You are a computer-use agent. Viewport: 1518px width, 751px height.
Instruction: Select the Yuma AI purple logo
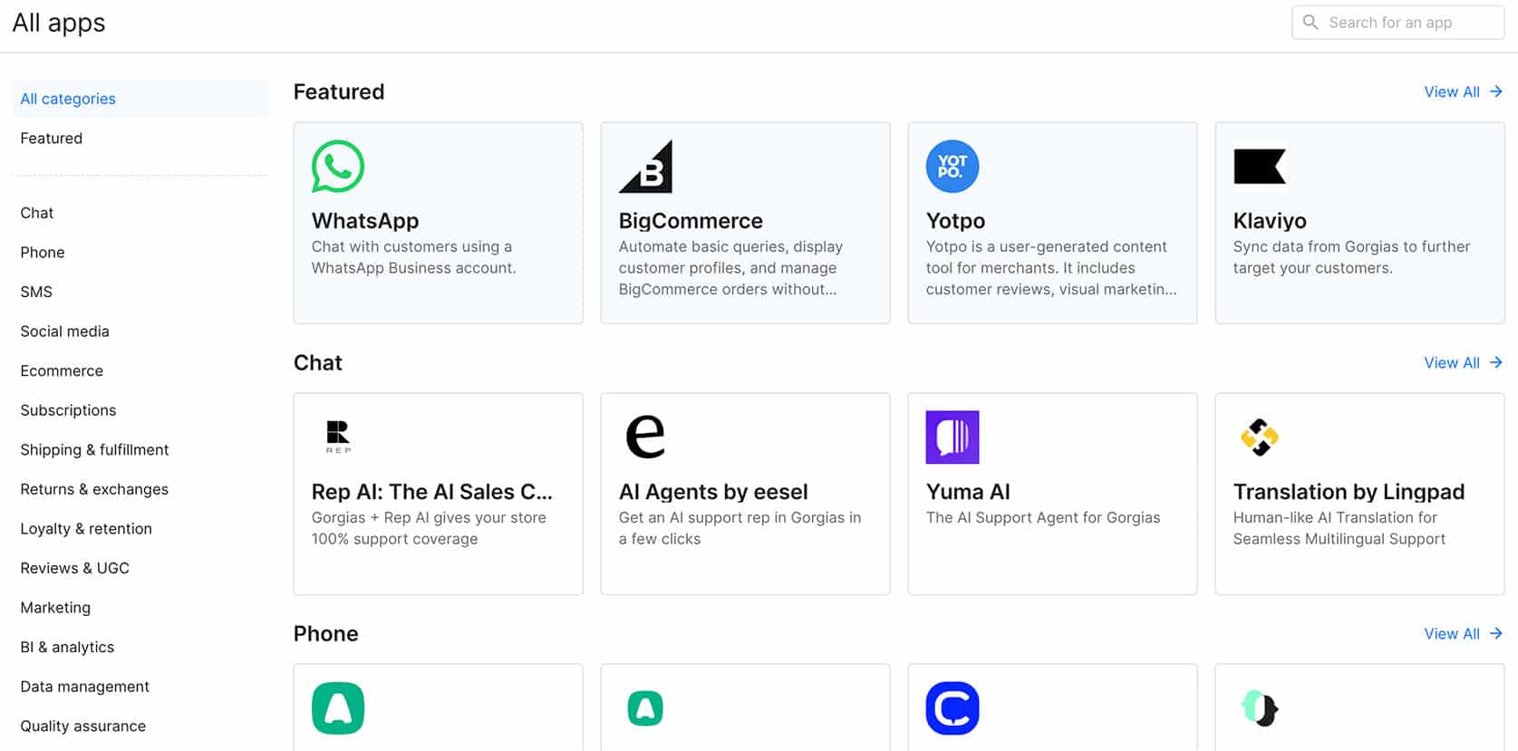[952, 437]
